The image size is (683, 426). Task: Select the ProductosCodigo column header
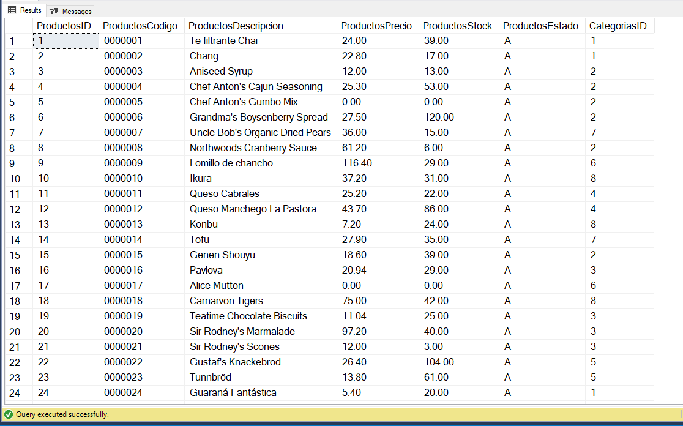141,26
